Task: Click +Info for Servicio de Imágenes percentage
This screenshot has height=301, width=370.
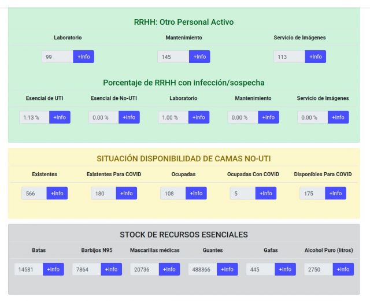Action: pyautogui.click(x=338, y=117)
